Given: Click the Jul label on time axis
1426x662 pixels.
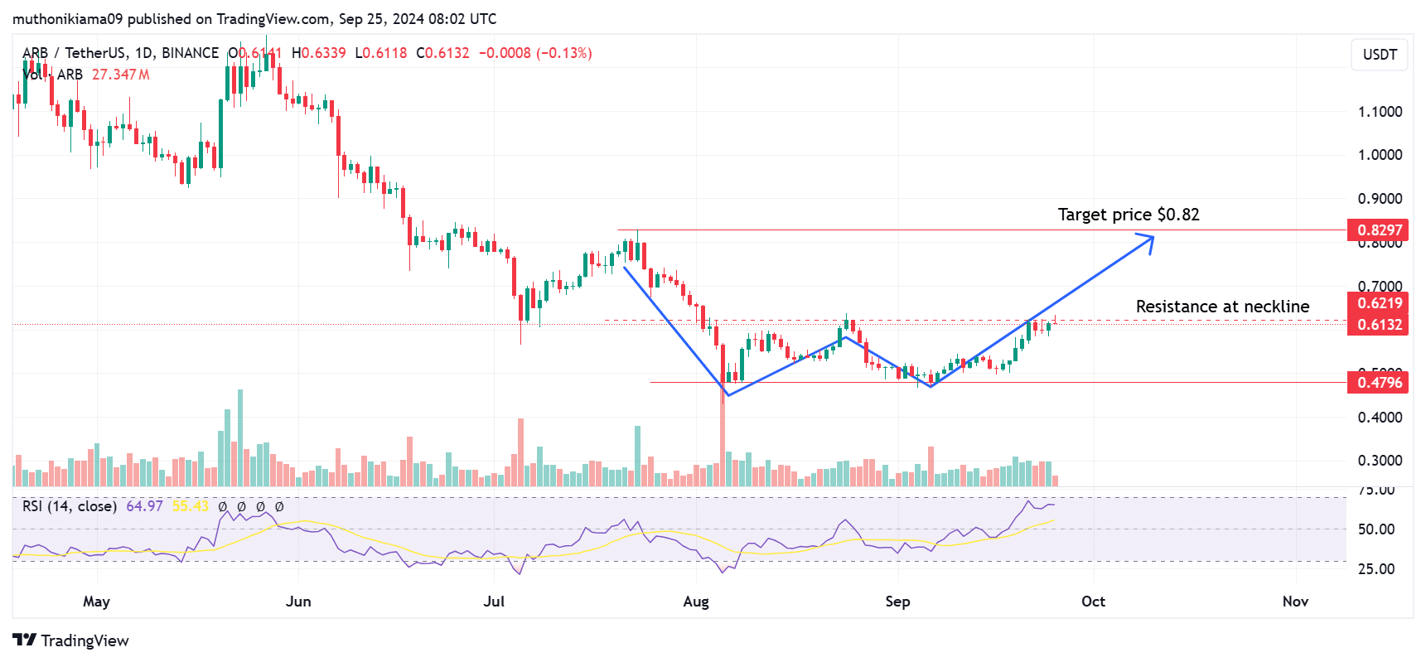Looking at the screenshot, I should point(494,602).
